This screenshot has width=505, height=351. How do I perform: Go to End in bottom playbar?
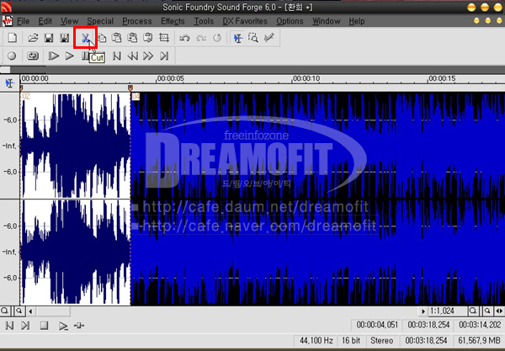point(25,326)
